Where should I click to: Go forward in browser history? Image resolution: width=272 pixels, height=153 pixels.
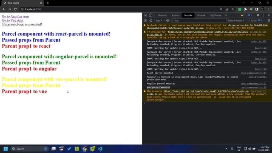point(9,9)
